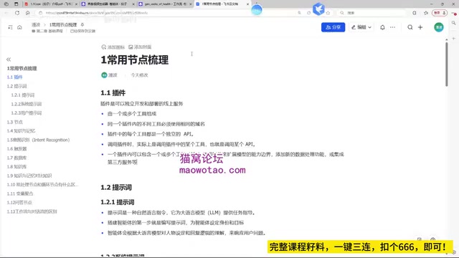The image size is (459, 258).
Task: Open the browser extensions icon
Action: pos(415,13)
